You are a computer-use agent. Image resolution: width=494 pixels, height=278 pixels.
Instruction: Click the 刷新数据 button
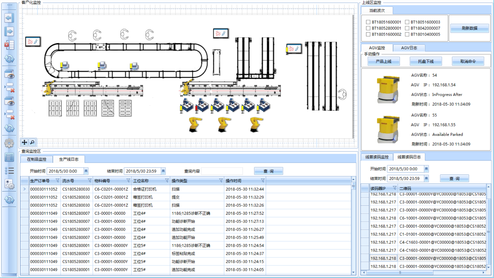[x=469, y=28]
